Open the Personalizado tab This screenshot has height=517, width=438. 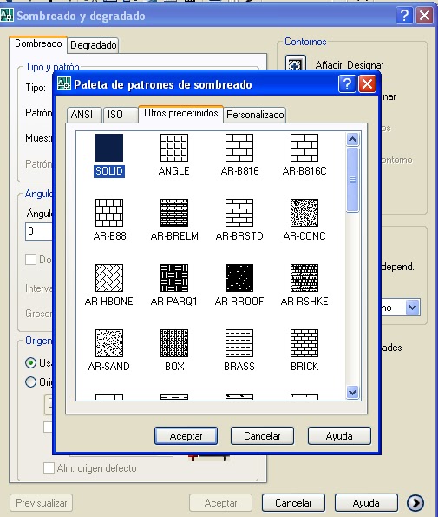(255, 115)
